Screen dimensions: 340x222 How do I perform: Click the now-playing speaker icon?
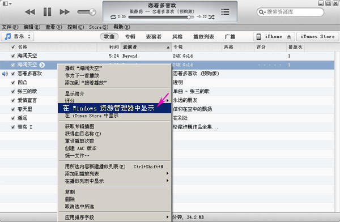[5, 74]
